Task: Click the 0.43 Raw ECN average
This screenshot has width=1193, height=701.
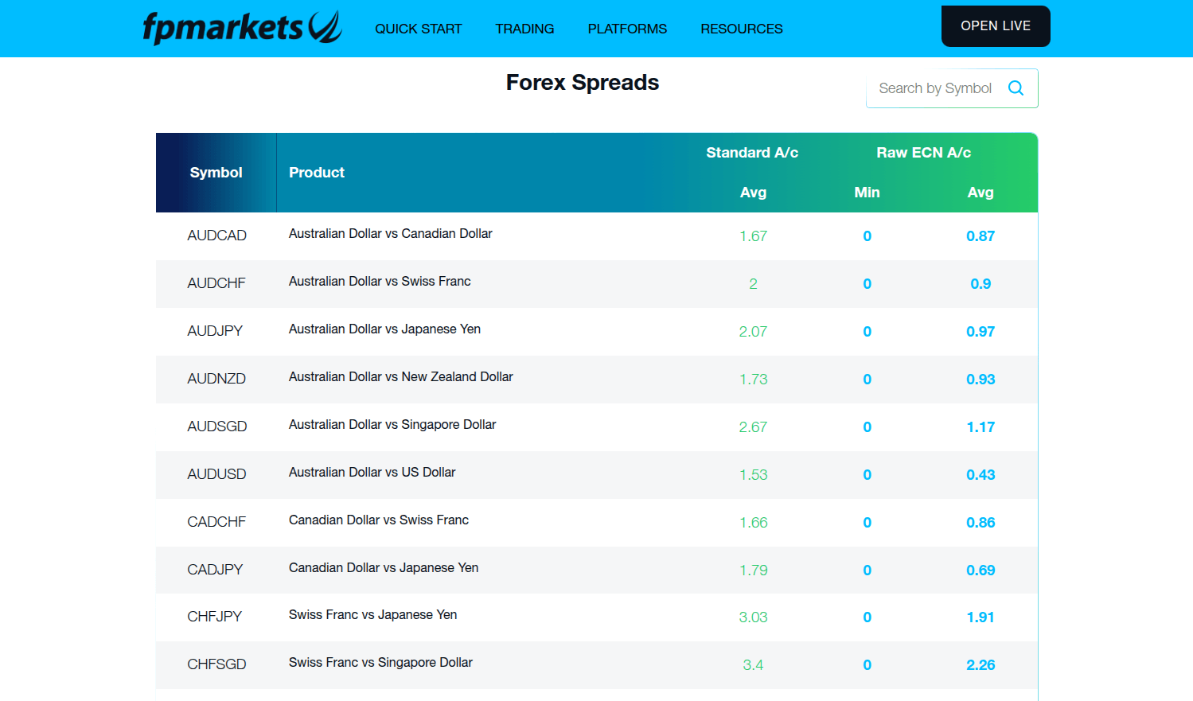Action: click(x=981, y=475)
